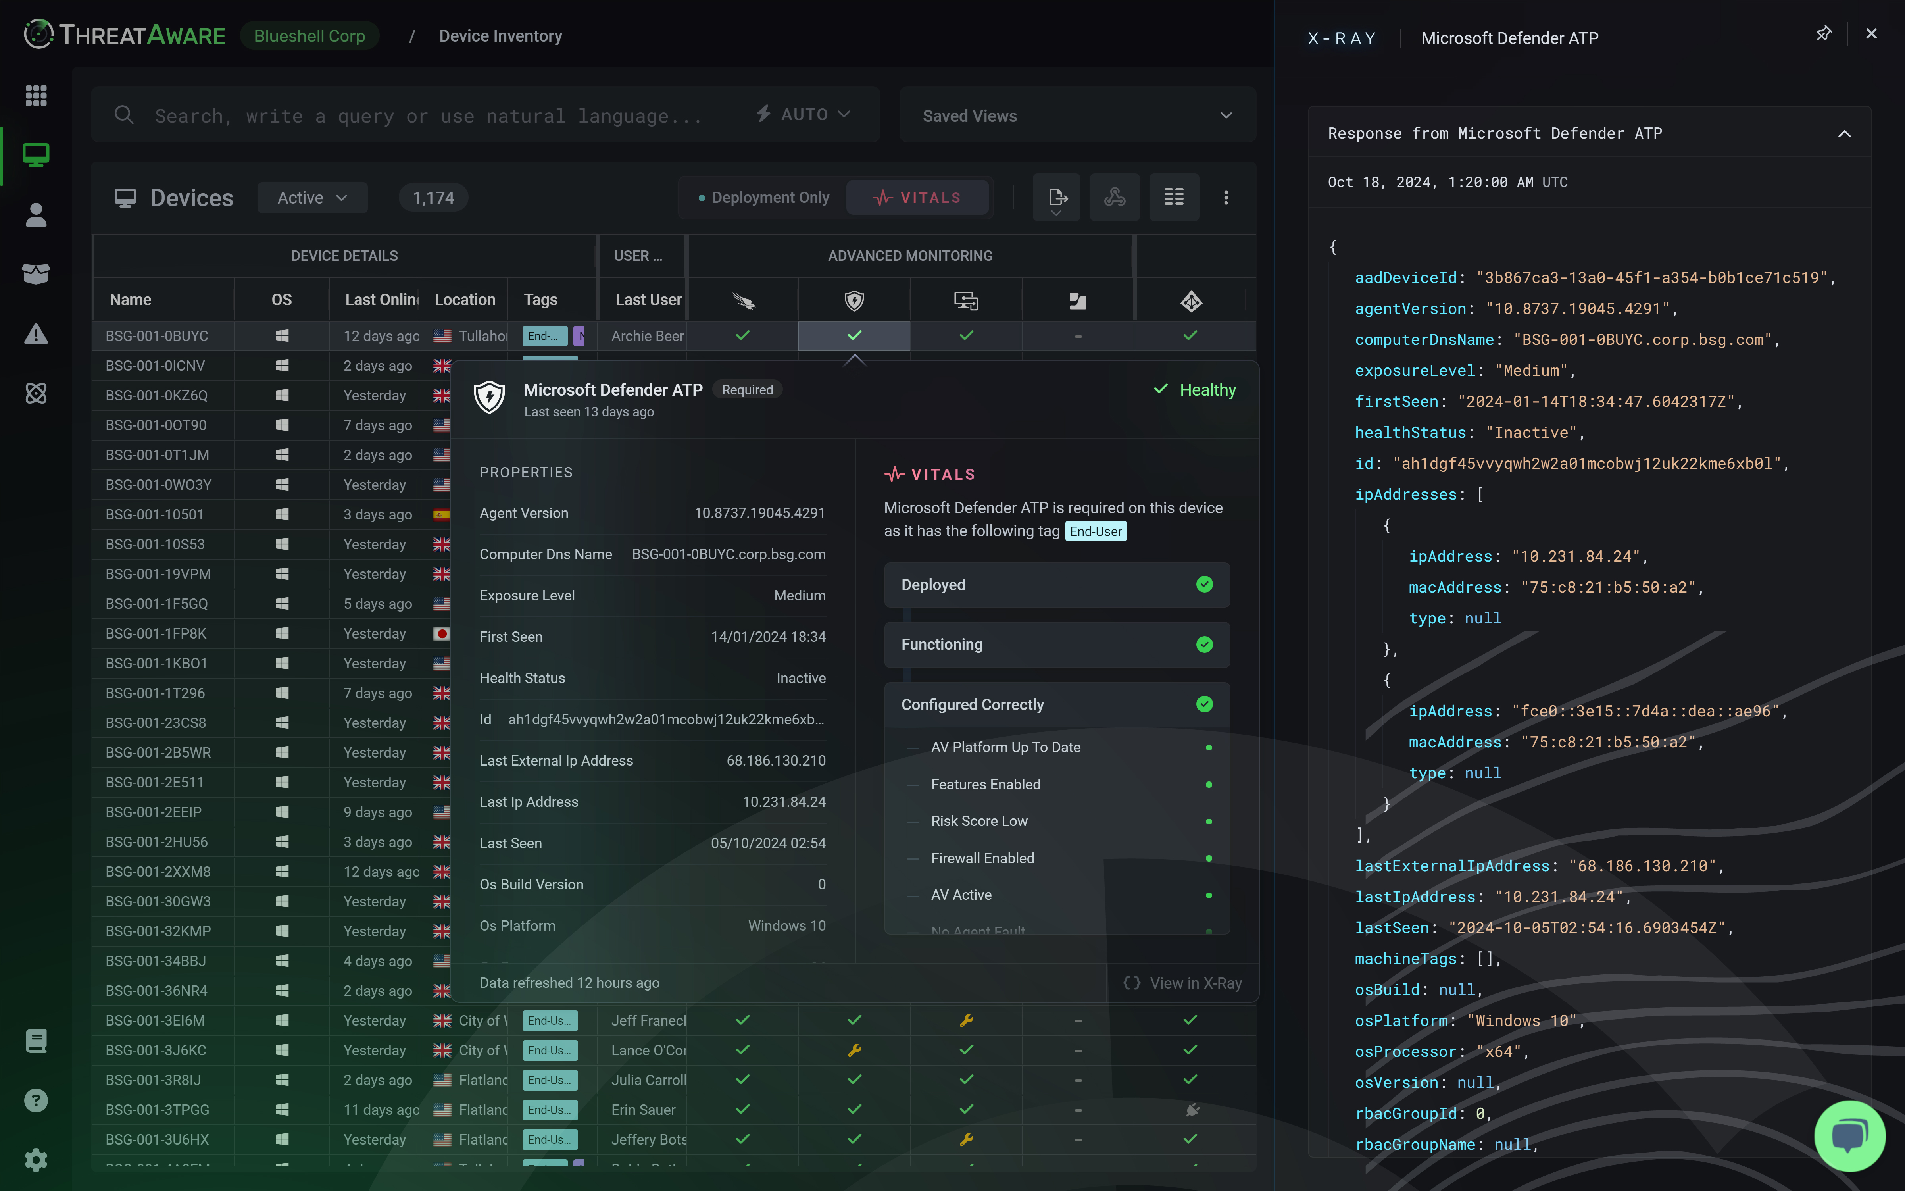Toggle the Deployment Only filter
Image resolution: width=1905 pixels, height=1191 pixels.
pos(761,197)
